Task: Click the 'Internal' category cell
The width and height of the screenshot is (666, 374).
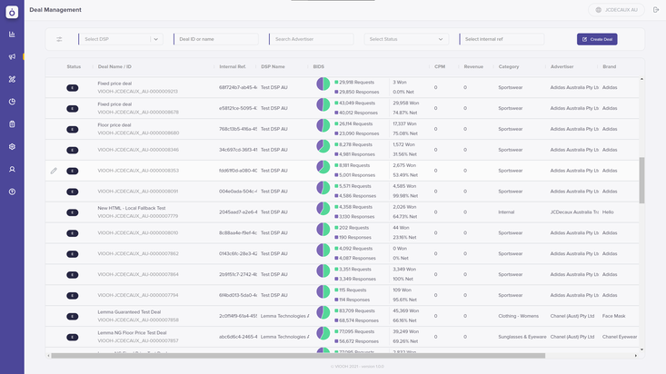Action: 506,212
